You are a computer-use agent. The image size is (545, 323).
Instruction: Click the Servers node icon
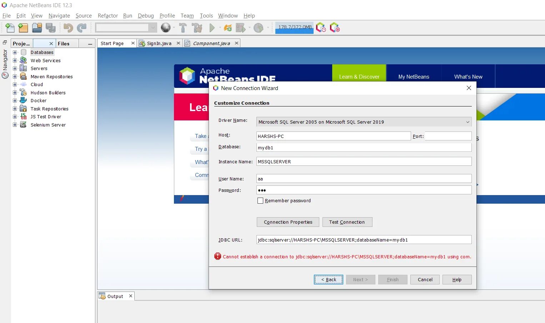24,68
